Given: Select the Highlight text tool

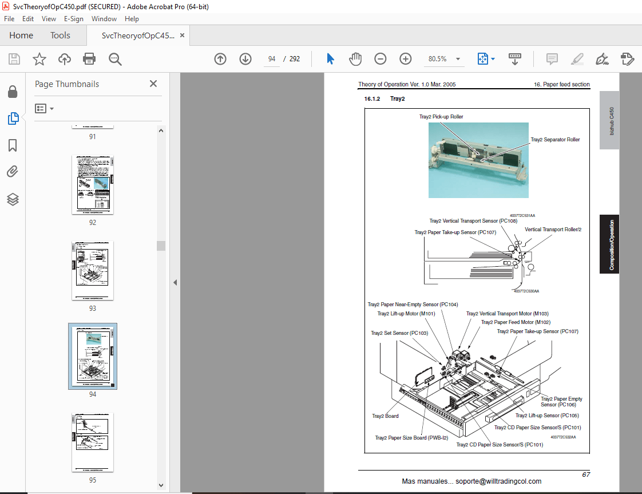Looking at the screenshot, I should click(x=577, y=58).
